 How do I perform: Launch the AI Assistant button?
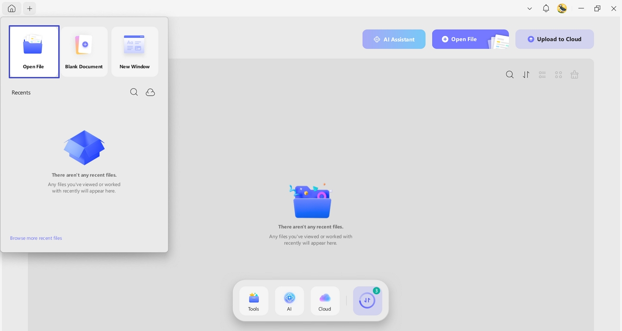click(394, 39)
